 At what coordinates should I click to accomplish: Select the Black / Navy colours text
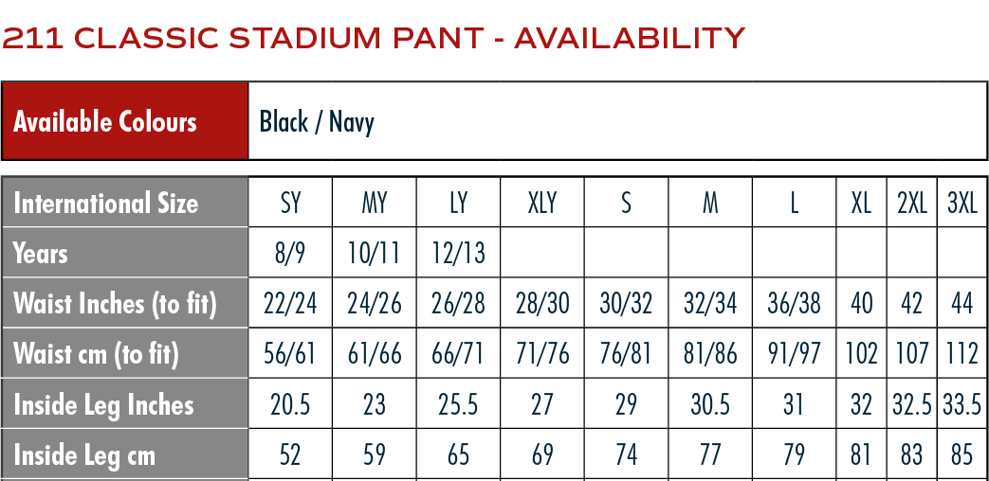317,122
